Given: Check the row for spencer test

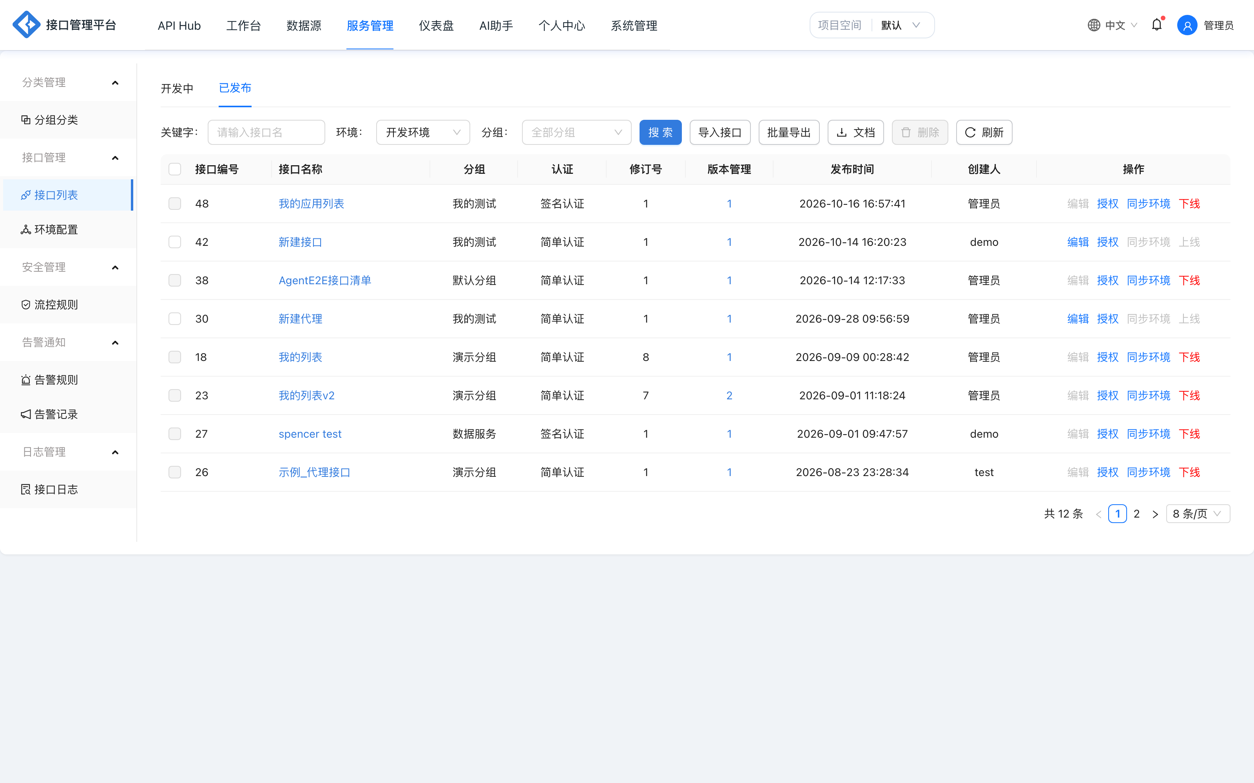Looking at the screenshot, I should click(x=175, y=433).
